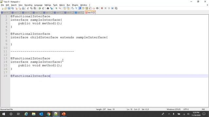
Task: Open the Encoding menu
Action: (28, 5)
